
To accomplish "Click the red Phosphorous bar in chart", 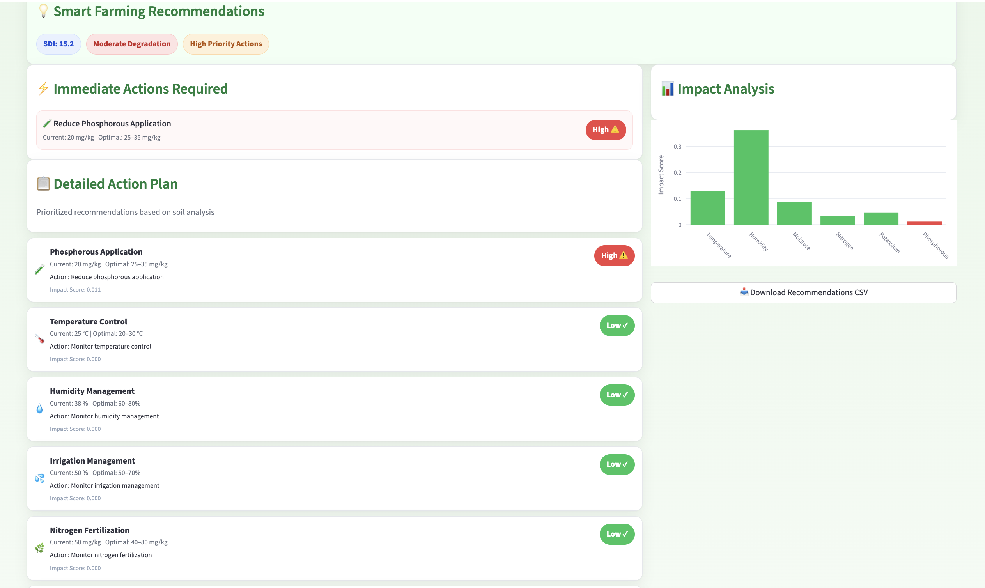I will pyautogui.click(x=924, y=223).
